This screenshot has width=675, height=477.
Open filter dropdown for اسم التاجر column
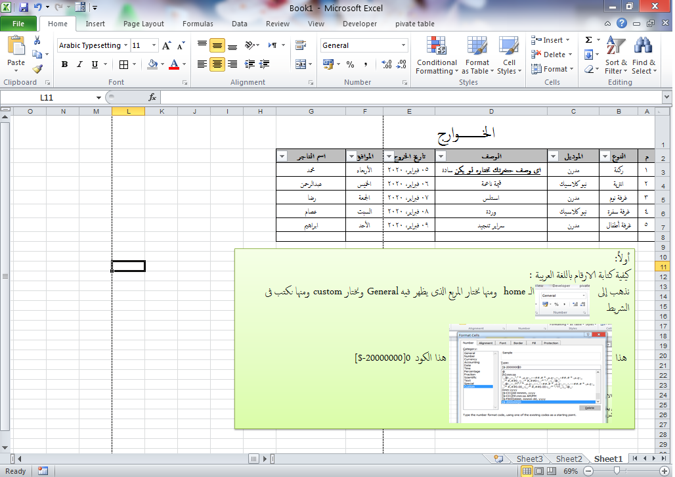pyautogui.click(x=282, y=156)
